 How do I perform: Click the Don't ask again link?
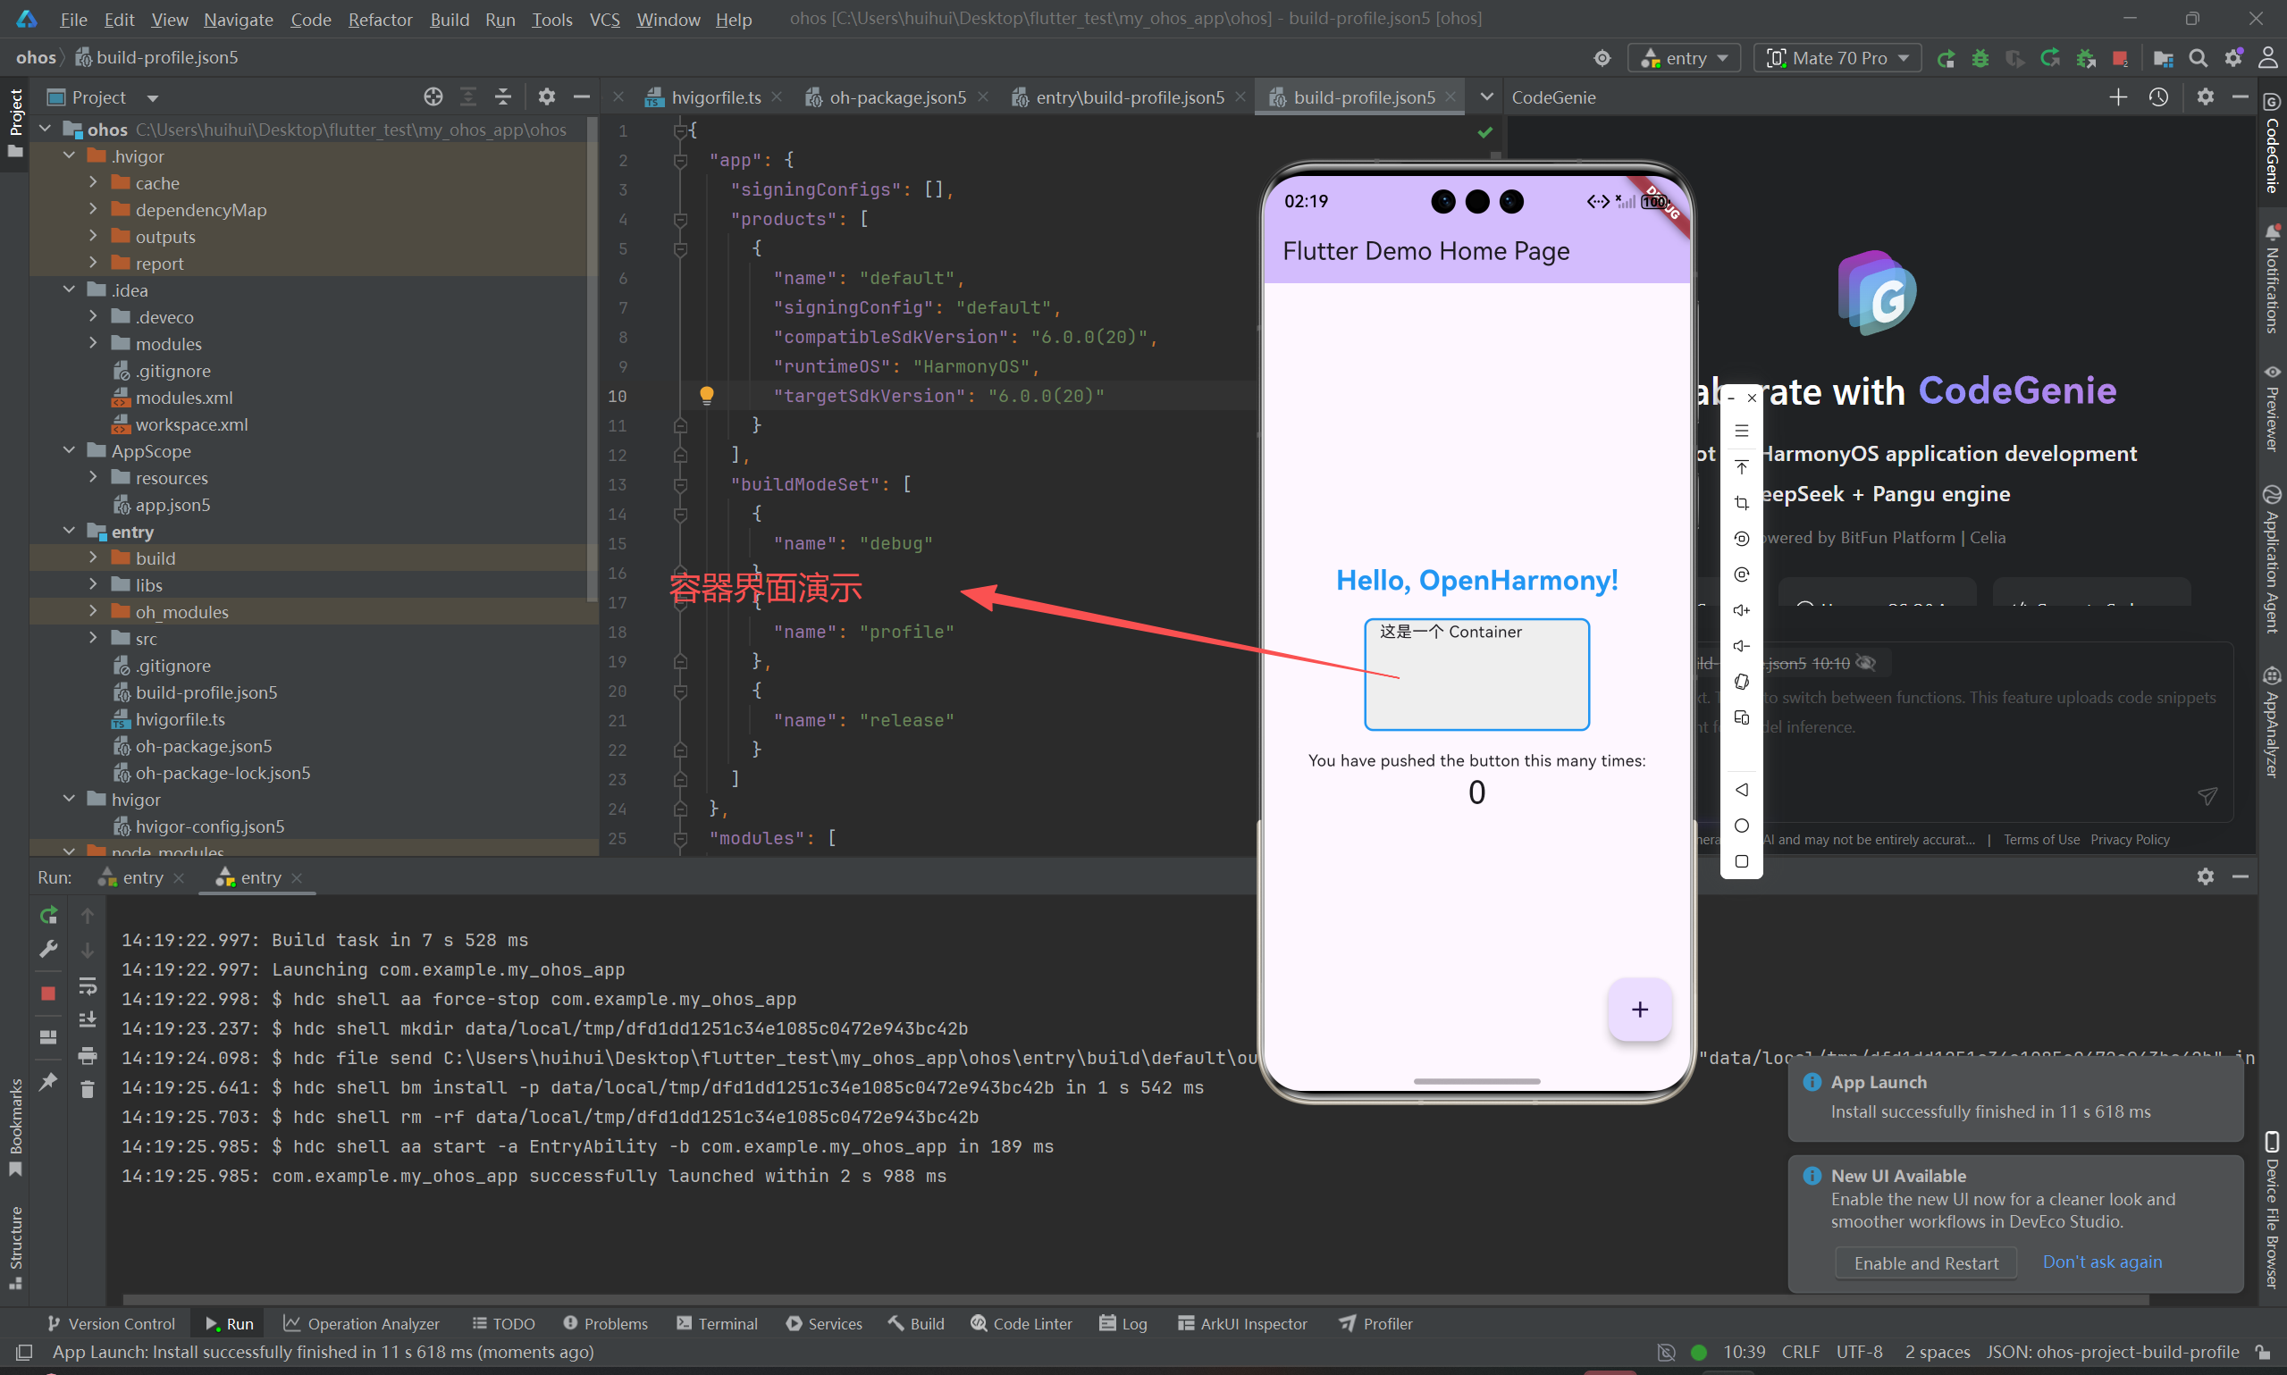pyautogui.click(x=2102, y=1262)
